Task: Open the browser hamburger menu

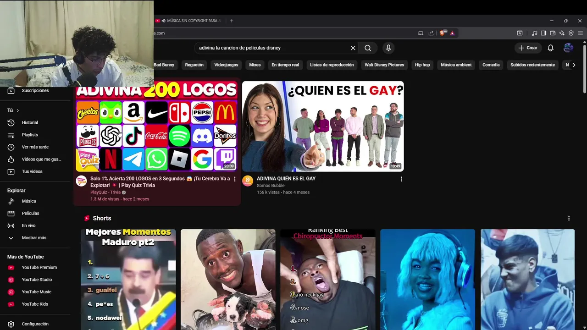Action: tap(580, 33)
